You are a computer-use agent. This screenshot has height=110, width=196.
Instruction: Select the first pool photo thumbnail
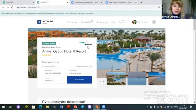tap(116, 79)
